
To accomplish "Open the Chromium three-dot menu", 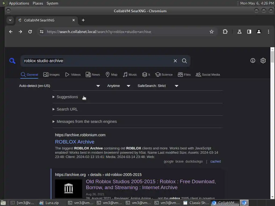I will [x=268, y=32].
